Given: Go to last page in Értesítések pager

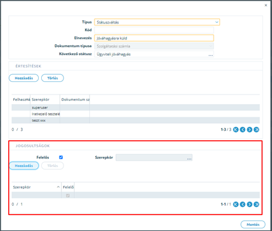Looking at the screenshot, I should coord(257,129).
